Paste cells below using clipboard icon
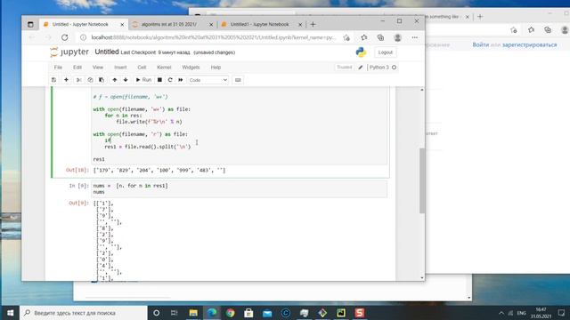Image resolution: width=570 pixels, height=320 pixels. click(x=101, y=80)
